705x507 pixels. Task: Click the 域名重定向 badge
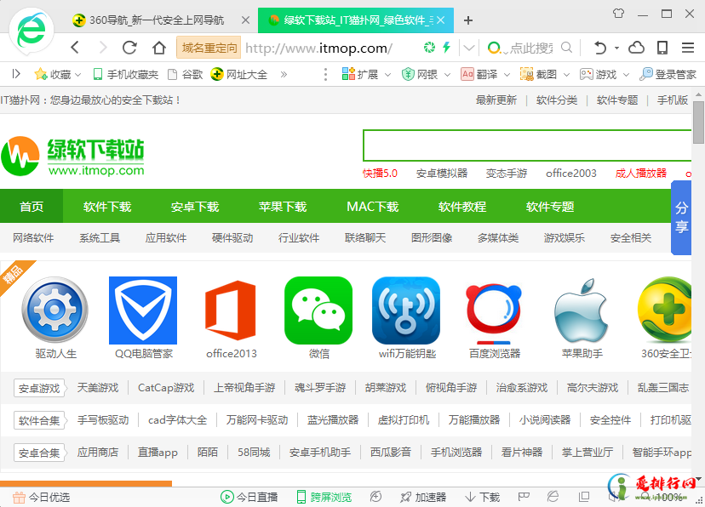pos(209,48)
